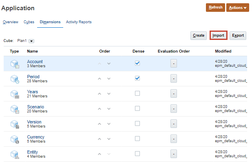Move the Scenario dimension up in order
Image resolution: width=252 pixels, height=165 pixels.
pyautogui.click(x=99, y=109)
